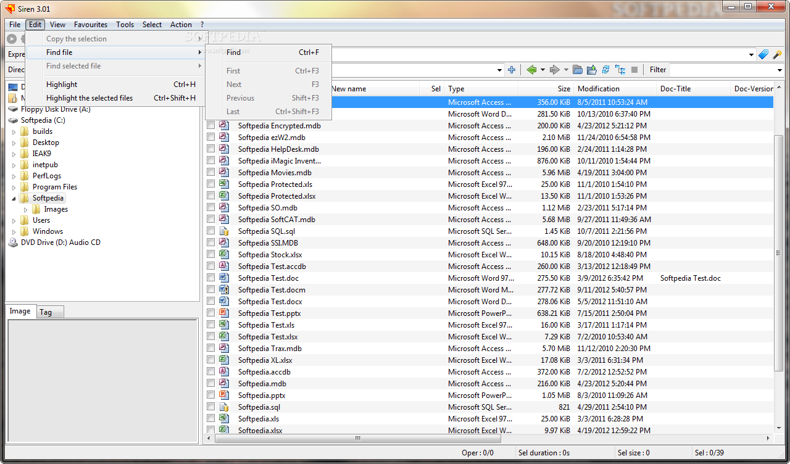
Task: Click the DVD Drive (D:) Audio CD icon
Action: (x=13, y=242)
